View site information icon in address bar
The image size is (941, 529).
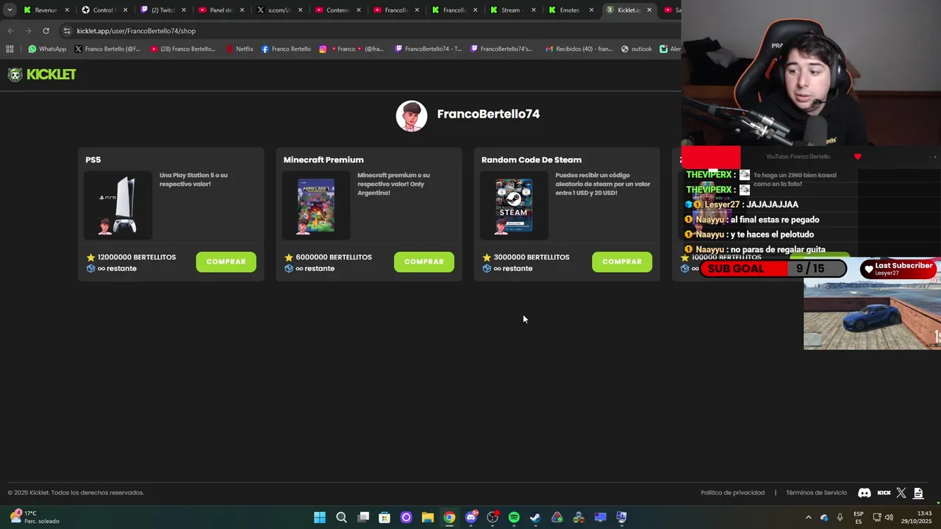tap(67, 31)
